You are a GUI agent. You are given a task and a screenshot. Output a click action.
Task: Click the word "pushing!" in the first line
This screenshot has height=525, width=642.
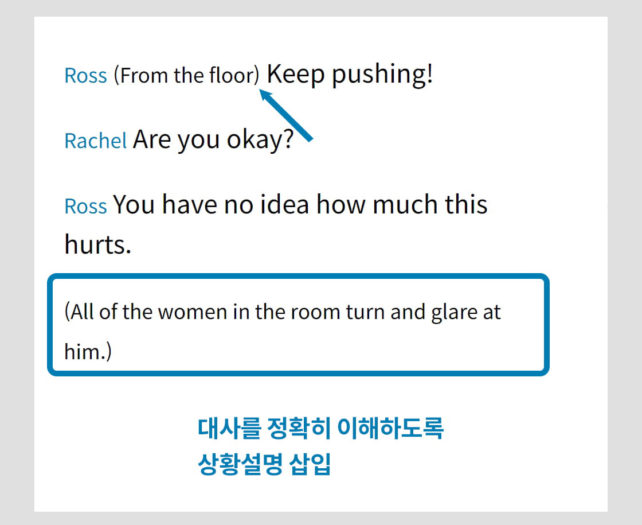pos(382,75)
